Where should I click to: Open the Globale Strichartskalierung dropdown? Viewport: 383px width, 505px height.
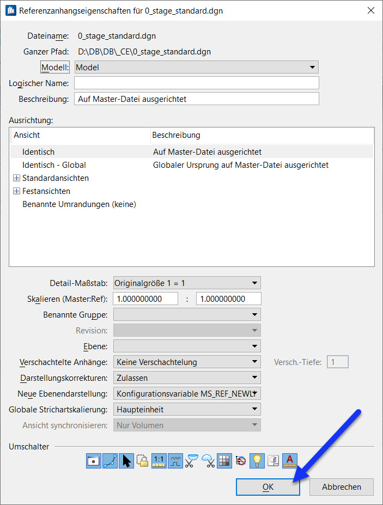(187, 409)
